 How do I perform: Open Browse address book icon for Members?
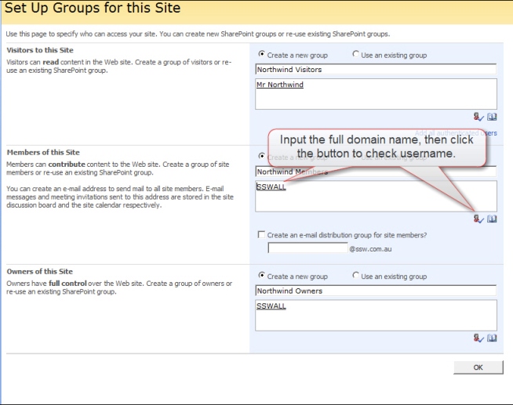tap(492, 219)
